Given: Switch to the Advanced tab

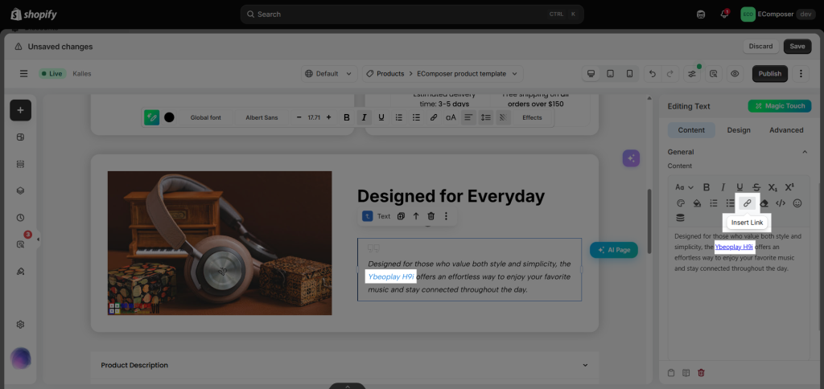Looking at the screenshot, I should (786, 130).
